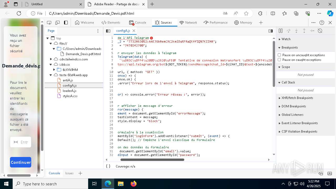Expand cdn.tailwindcss.com tree node
The height and width of the screenshot is (189, 336).
point(51,59)
